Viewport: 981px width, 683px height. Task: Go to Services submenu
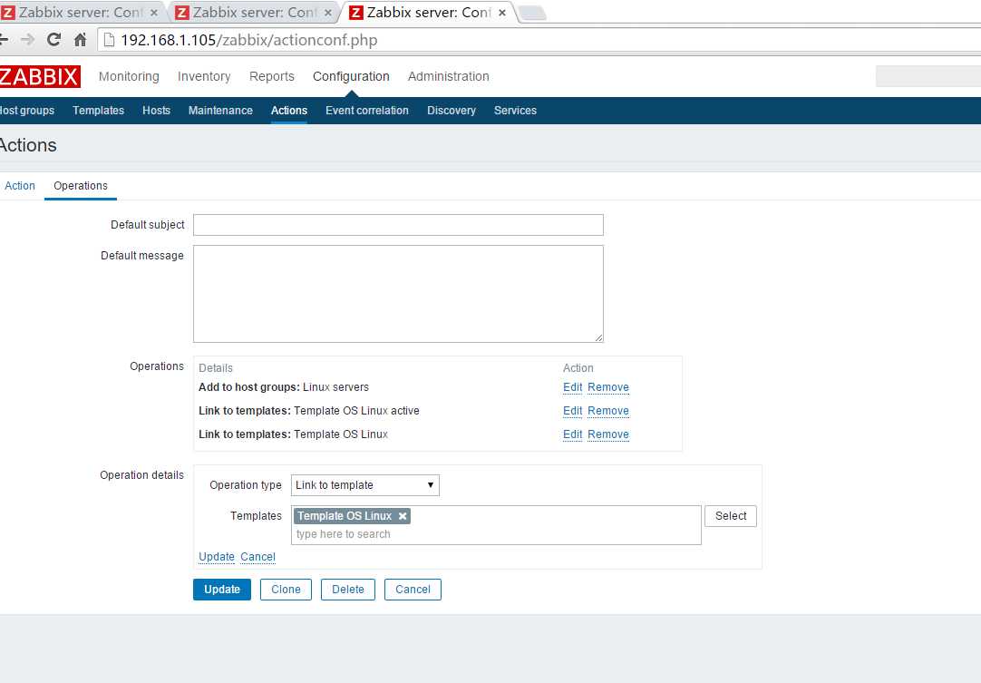pyautogui.click(x=516, y=110)
